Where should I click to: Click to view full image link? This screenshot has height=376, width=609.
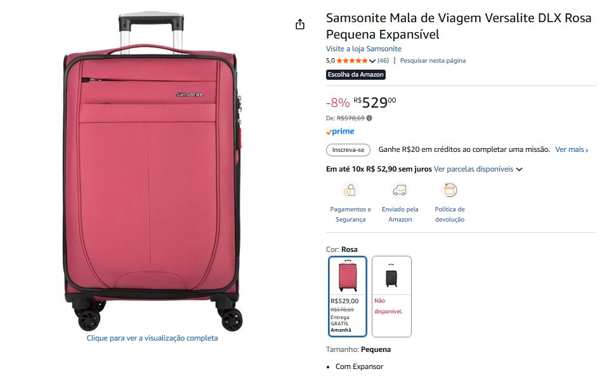coord(152,338)
